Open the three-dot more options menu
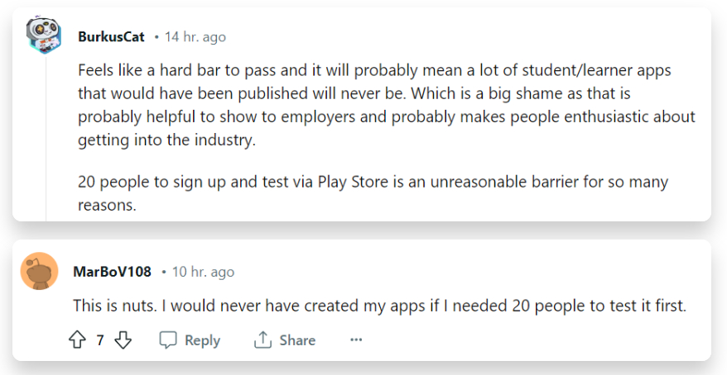This screenshot has width=727, height=375. point(356,340)
